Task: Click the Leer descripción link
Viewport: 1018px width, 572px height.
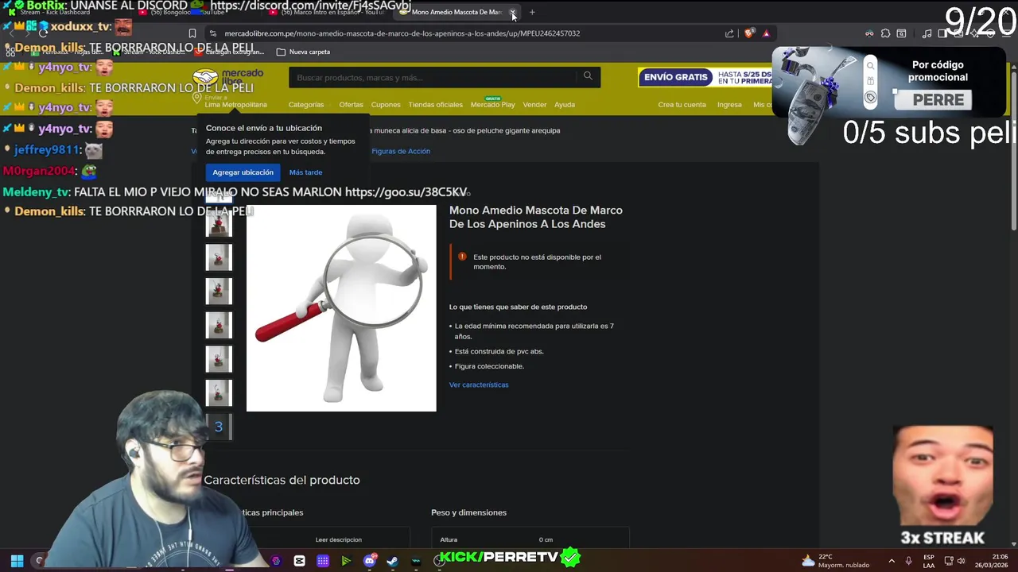Action: [x=338, y=540]
